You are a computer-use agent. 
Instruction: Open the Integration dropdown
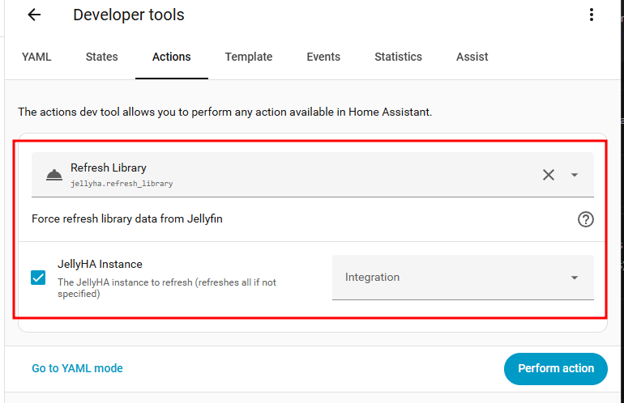463,278
